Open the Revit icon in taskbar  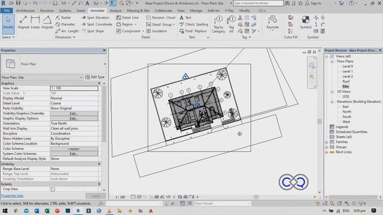[78, 211]
